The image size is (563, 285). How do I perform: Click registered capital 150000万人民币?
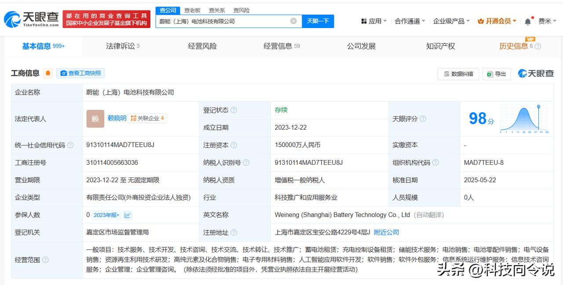pos(297,145)
